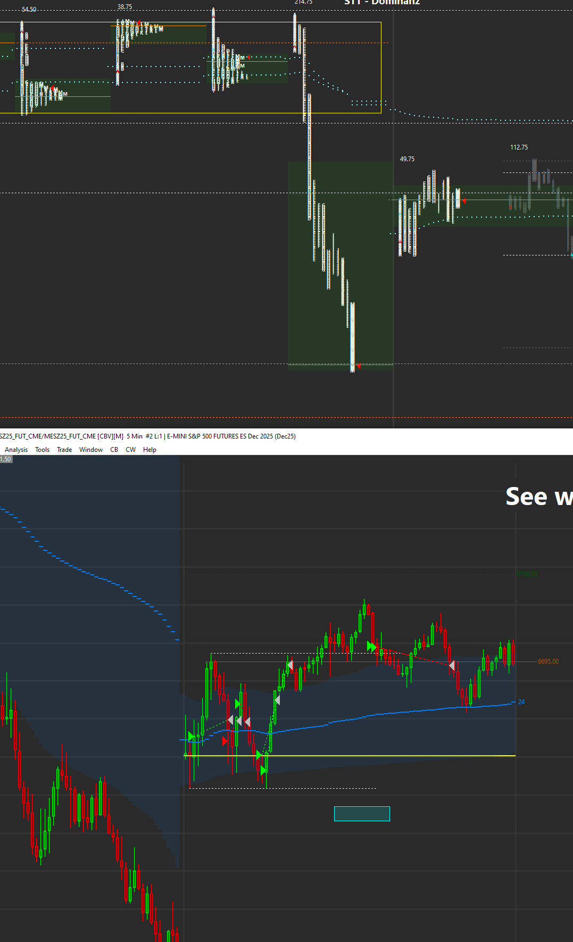Open the CW menu
The image size is (573, 942).
(x=130, y=450)
